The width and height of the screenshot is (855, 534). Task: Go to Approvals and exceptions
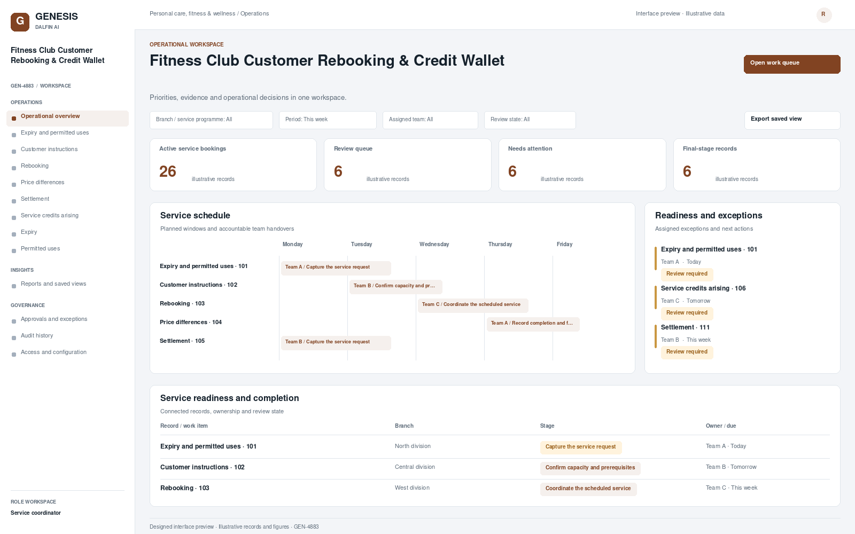pyautogui.click(x=67, y=319)
